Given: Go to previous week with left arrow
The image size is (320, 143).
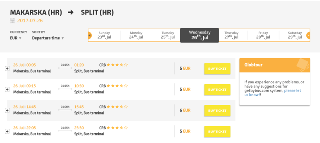Looking at the screenshot, I should click(90, 35).
